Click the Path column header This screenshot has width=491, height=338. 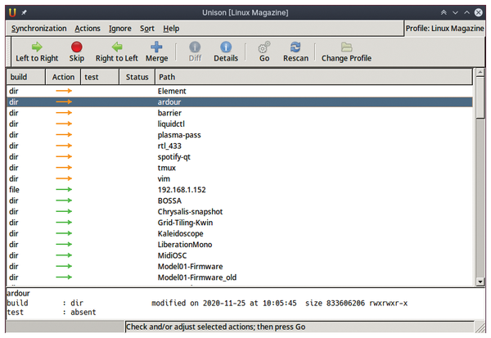click(x=313, y=77)
